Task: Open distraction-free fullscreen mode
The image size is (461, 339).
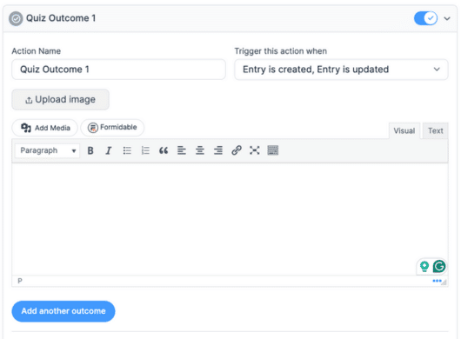Action: point(255,150)
